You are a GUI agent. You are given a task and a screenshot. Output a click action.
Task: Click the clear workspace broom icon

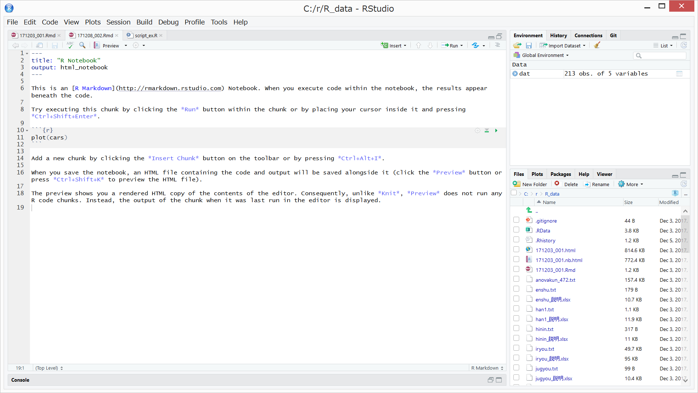tap(597, 46)
